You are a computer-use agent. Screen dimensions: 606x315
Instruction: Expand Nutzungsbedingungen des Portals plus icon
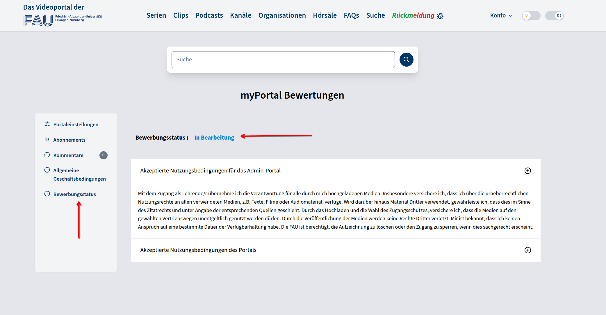[x=527, y=250]
